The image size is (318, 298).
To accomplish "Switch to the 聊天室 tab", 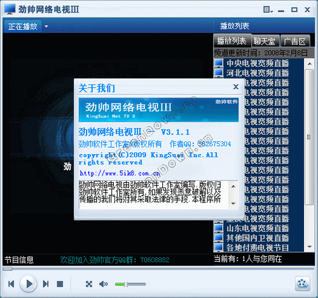I will click(x=265, y=41).
